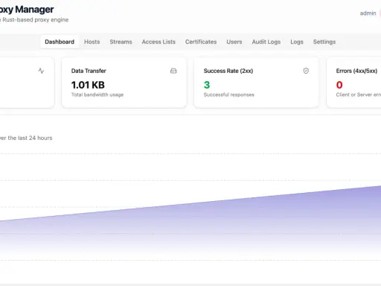The height and width of the screenshot is (286, 381).
Task: Click the red 0 errors count
Action: point(339,85)
